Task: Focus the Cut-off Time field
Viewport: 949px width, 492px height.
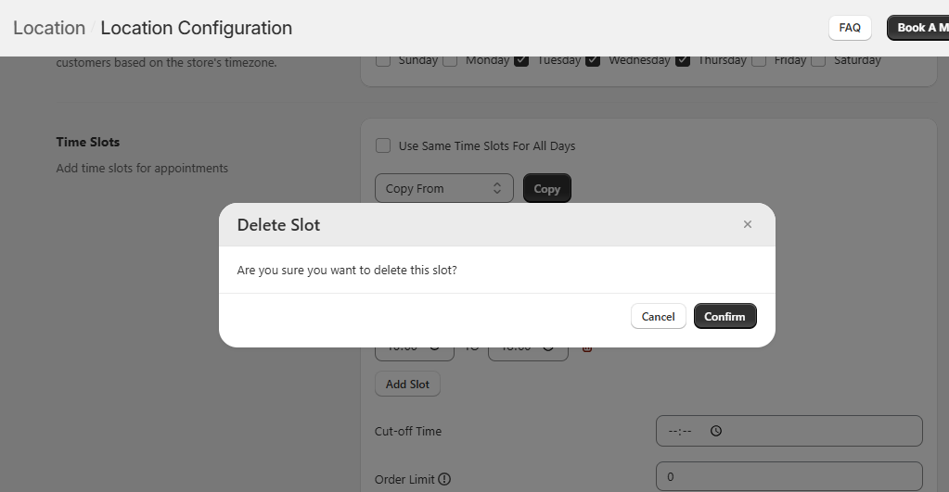Action: pos(789,431)
